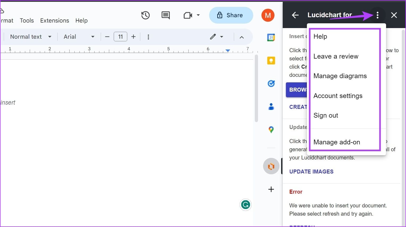Click the Error heading text
Image resolution: width=406 pixels, height=227 pixels.
pos(296,192)
